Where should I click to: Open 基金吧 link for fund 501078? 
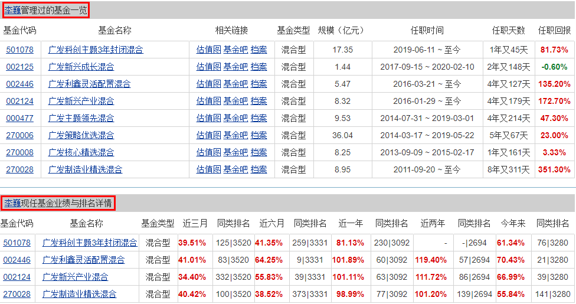point(236,50)
